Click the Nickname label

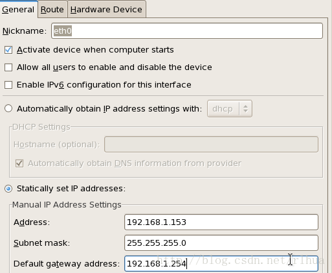(x=25, y=31)
